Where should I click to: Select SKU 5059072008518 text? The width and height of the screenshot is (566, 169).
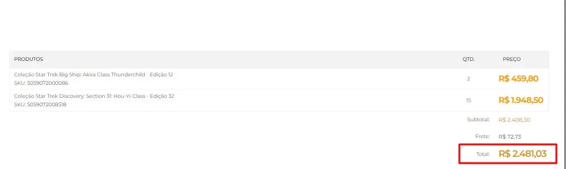click(x=40, y=104)
